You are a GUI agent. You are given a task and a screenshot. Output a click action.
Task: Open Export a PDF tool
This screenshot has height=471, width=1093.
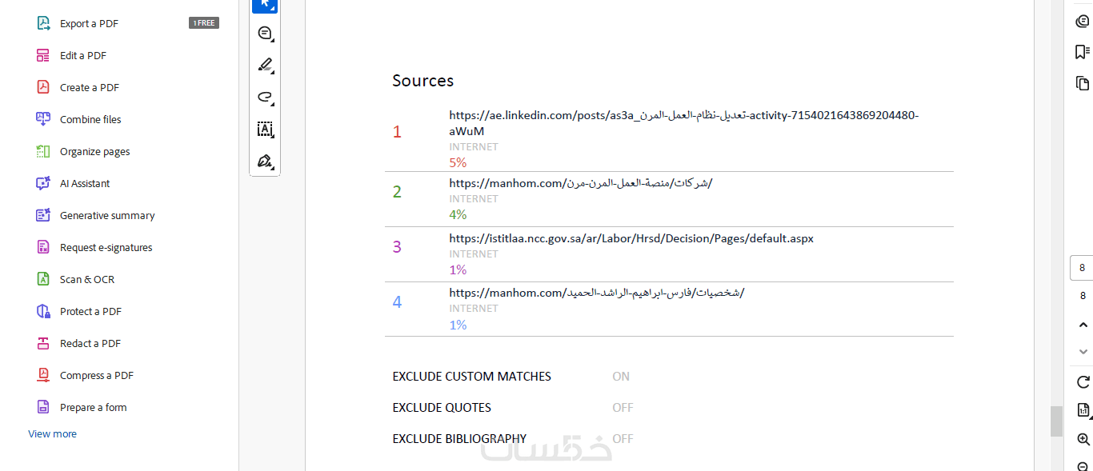point(89,23)
